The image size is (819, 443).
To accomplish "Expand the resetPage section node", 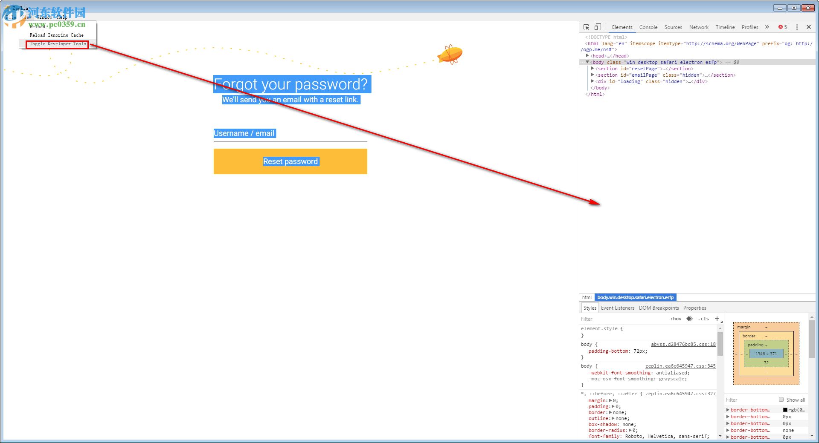I will tap(592, 69).
